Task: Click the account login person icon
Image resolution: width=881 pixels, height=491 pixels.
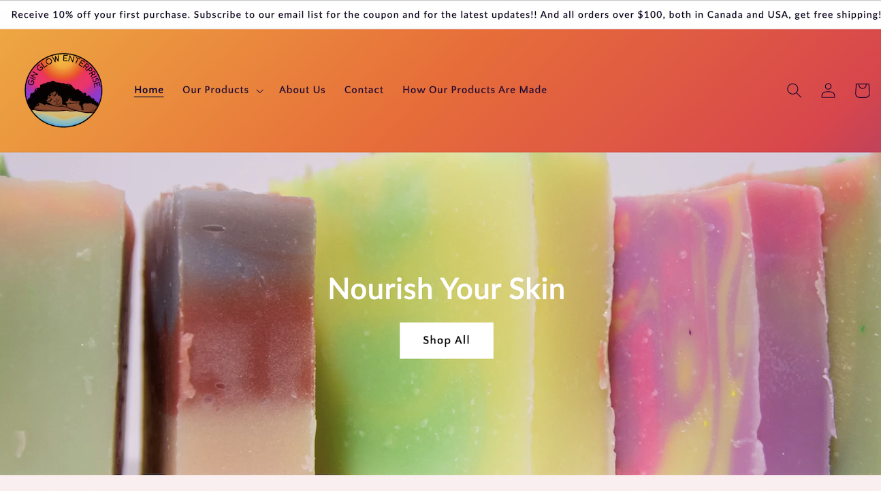Action: [x=828, y=90]
